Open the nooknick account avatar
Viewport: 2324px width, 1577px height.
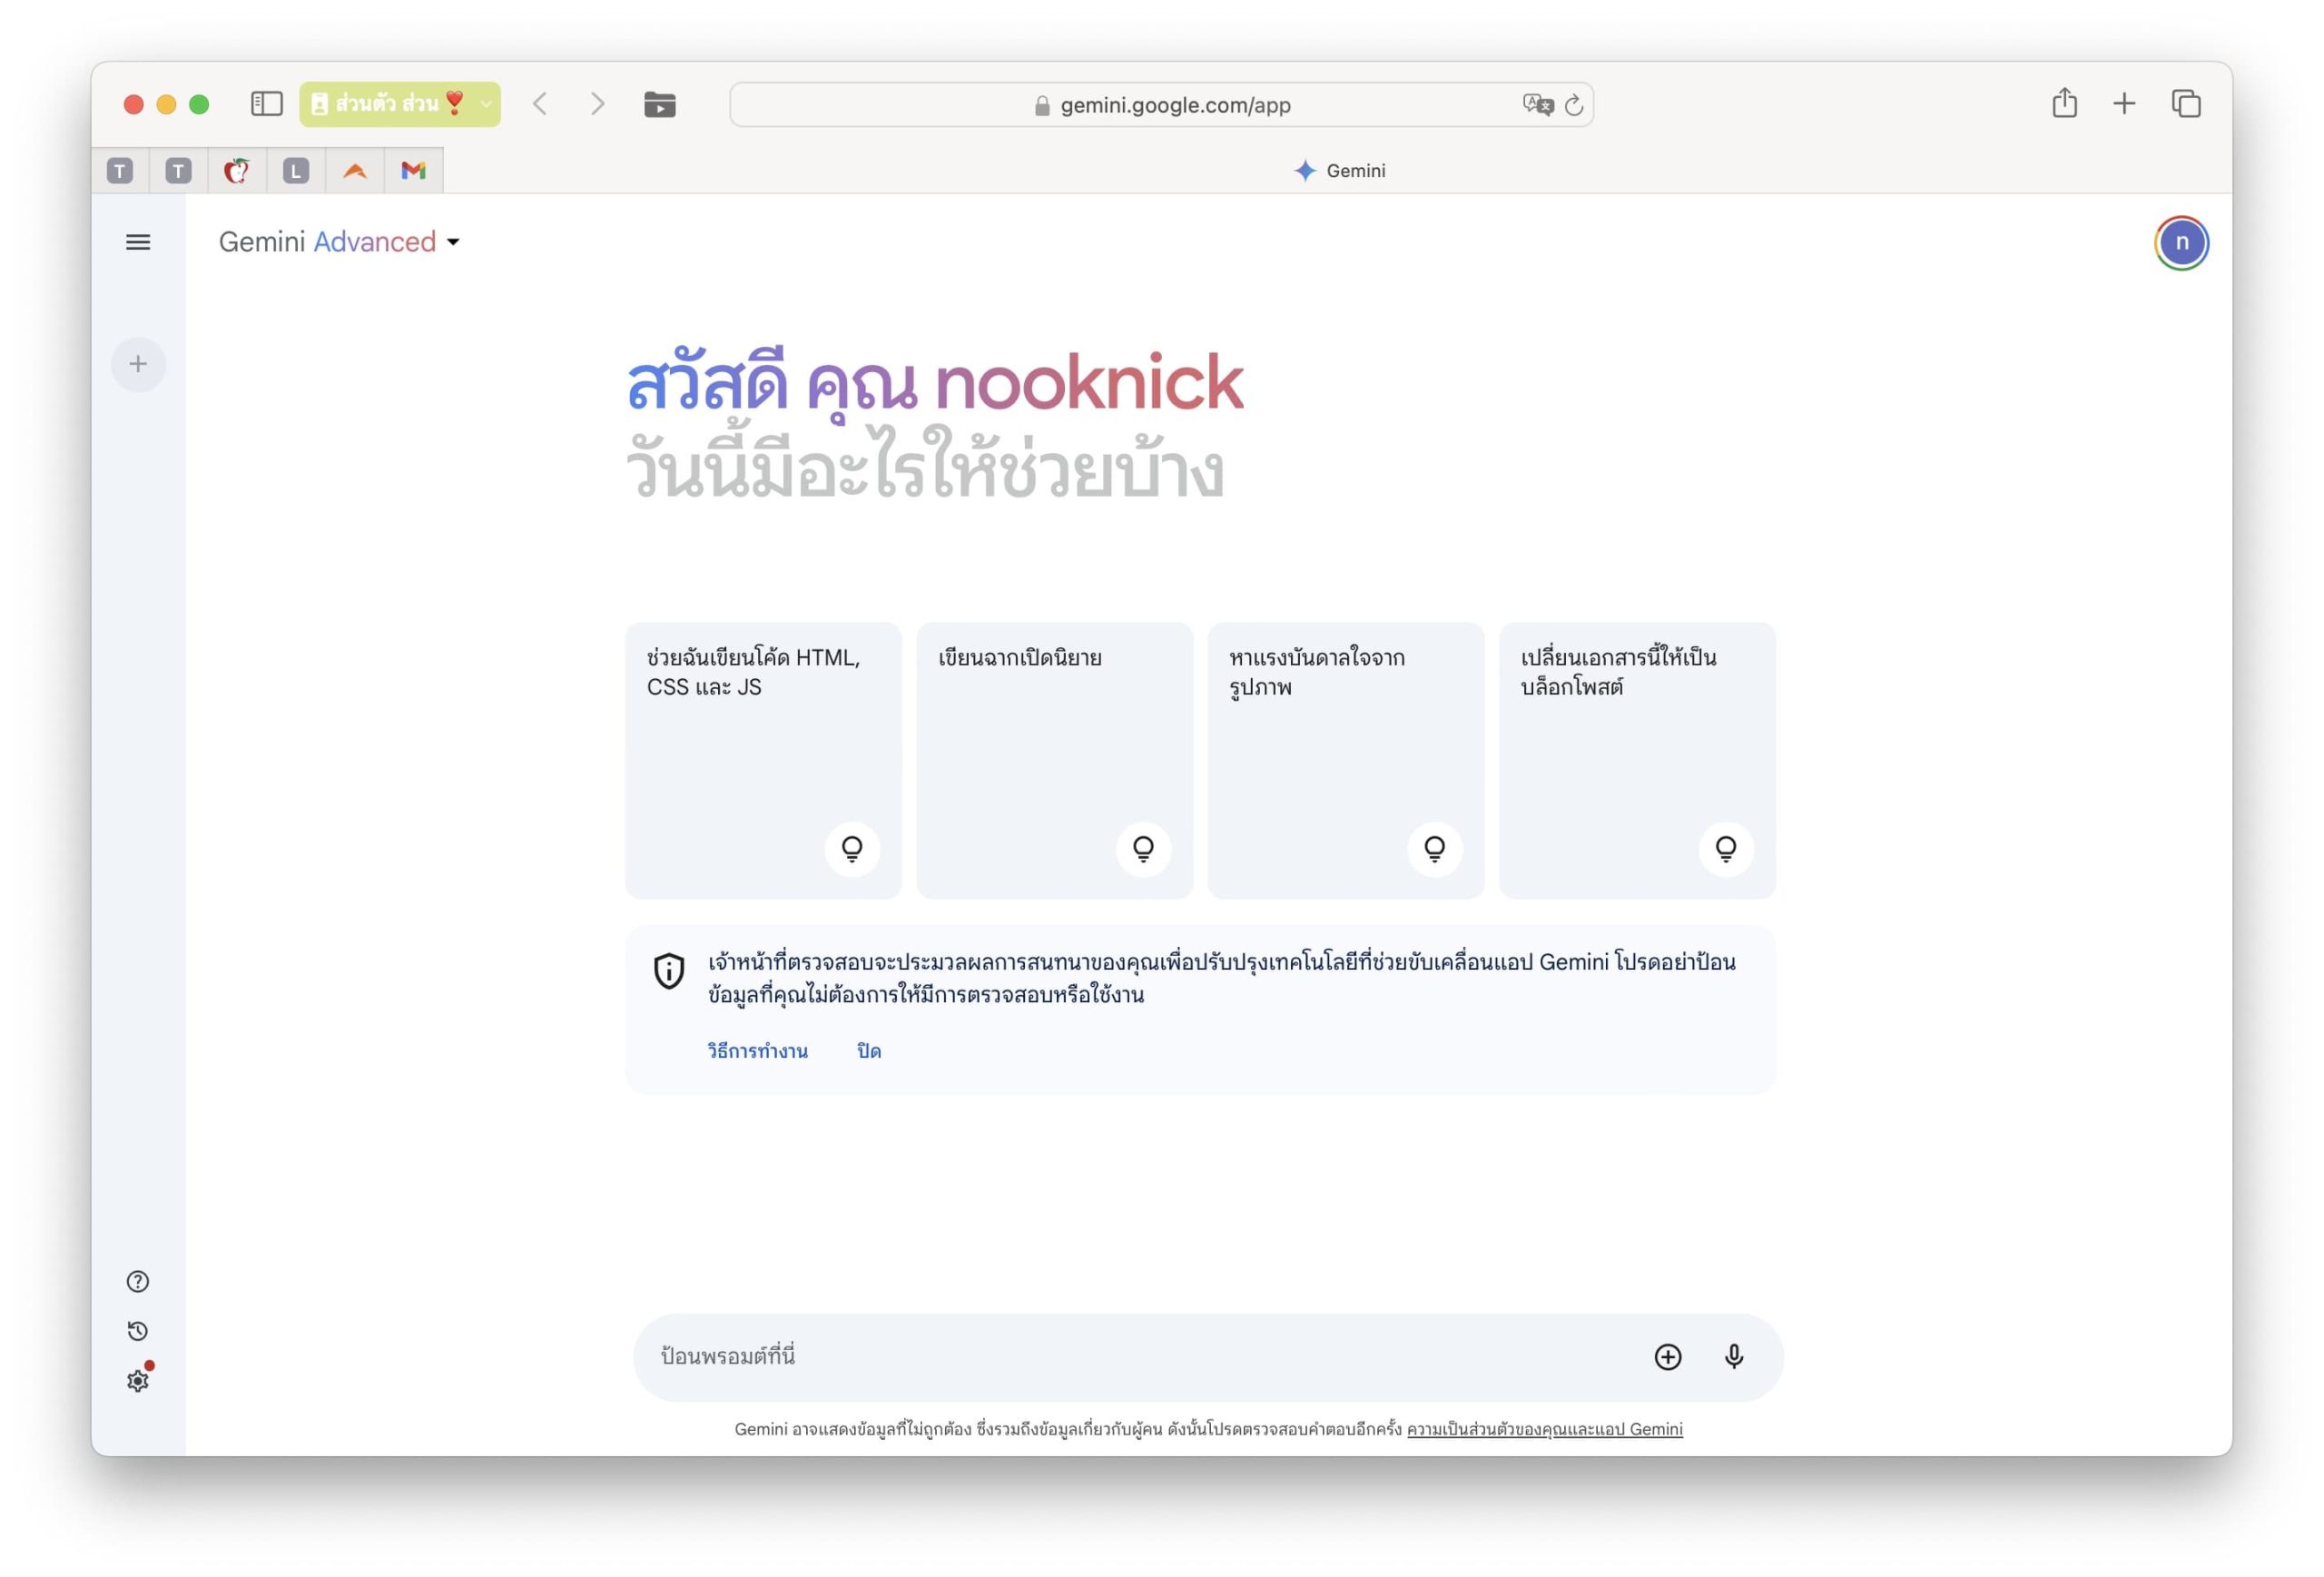2181,243
